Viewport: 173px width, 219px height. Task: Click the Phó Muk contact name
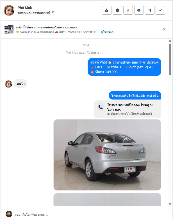[x=25, y=8]
